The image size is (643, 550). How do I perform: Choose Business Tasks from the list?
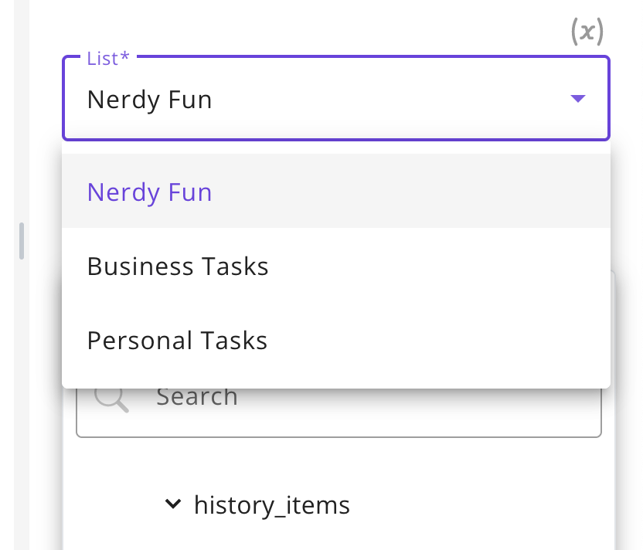coord(336,266)
